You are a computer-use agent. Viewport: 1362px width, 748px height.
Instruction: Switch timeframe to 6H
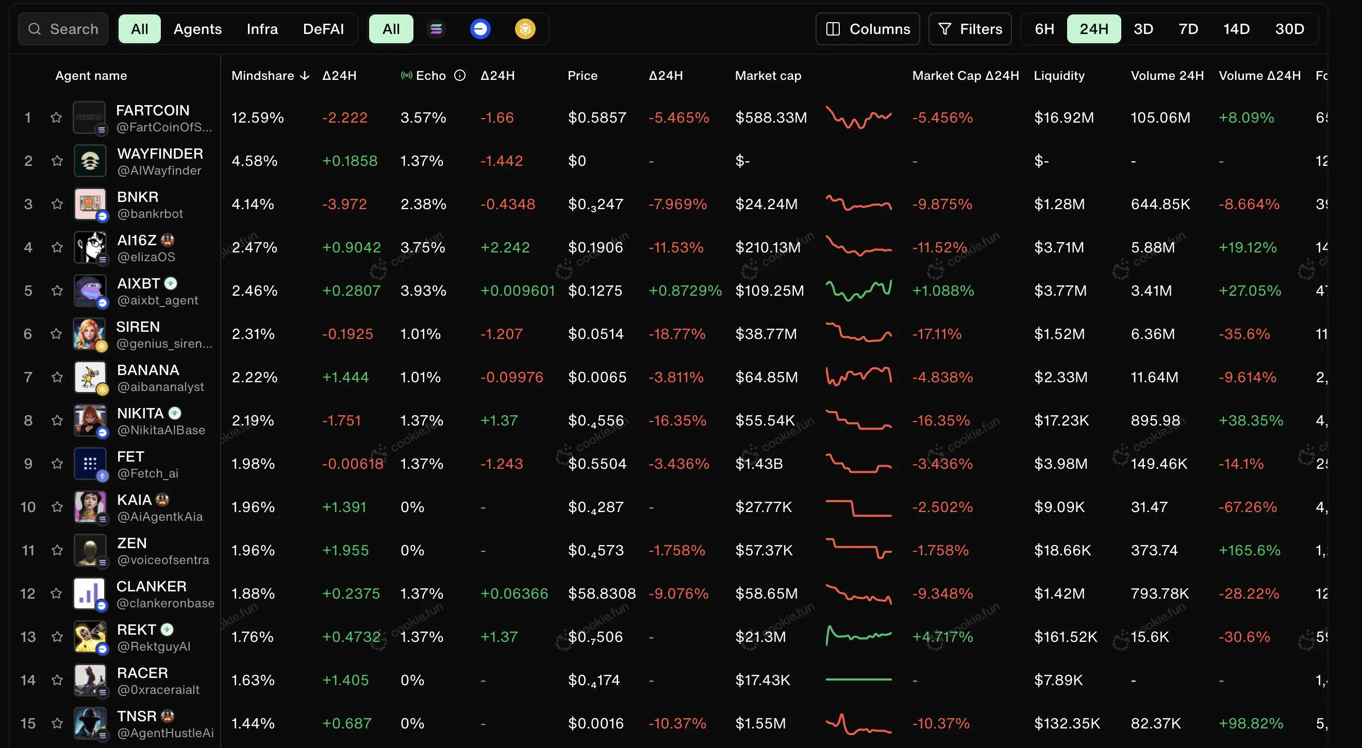(x=1044, y=28)
